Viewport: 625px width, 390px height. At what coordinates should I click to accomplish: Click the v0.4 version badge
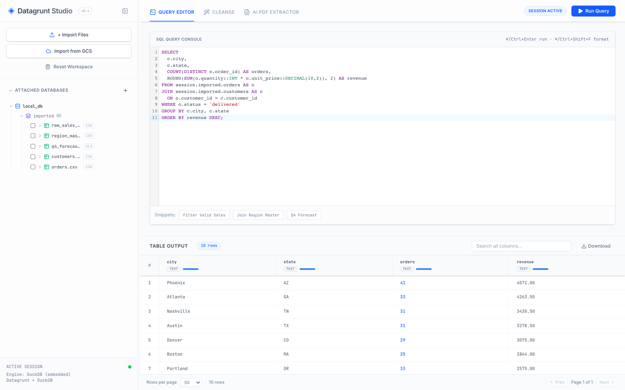tap(85, 11)
